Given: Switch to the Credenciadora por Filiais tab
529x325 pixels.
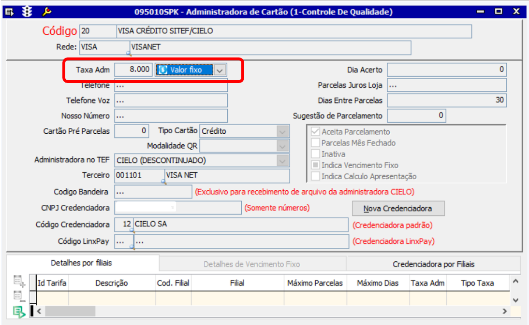Looking at the screenshot, I should tap(434, 264).
